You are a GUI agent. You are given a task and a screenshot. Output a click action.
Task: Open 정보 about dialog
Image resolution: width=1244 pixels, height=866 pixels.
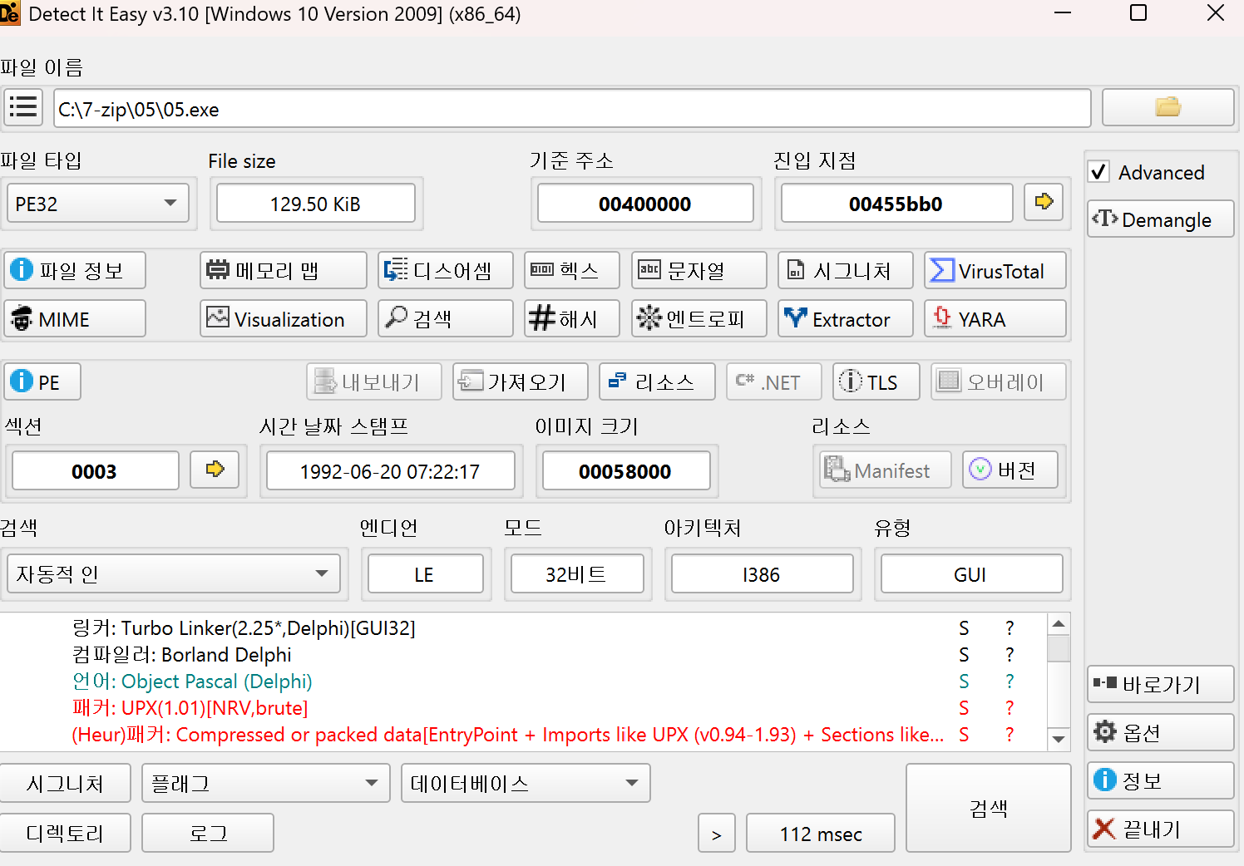(1160, 780)
